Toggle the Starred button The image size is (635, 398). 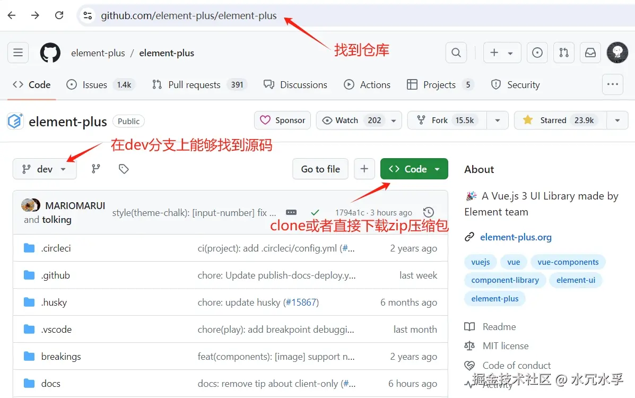(x=560, y=120)
